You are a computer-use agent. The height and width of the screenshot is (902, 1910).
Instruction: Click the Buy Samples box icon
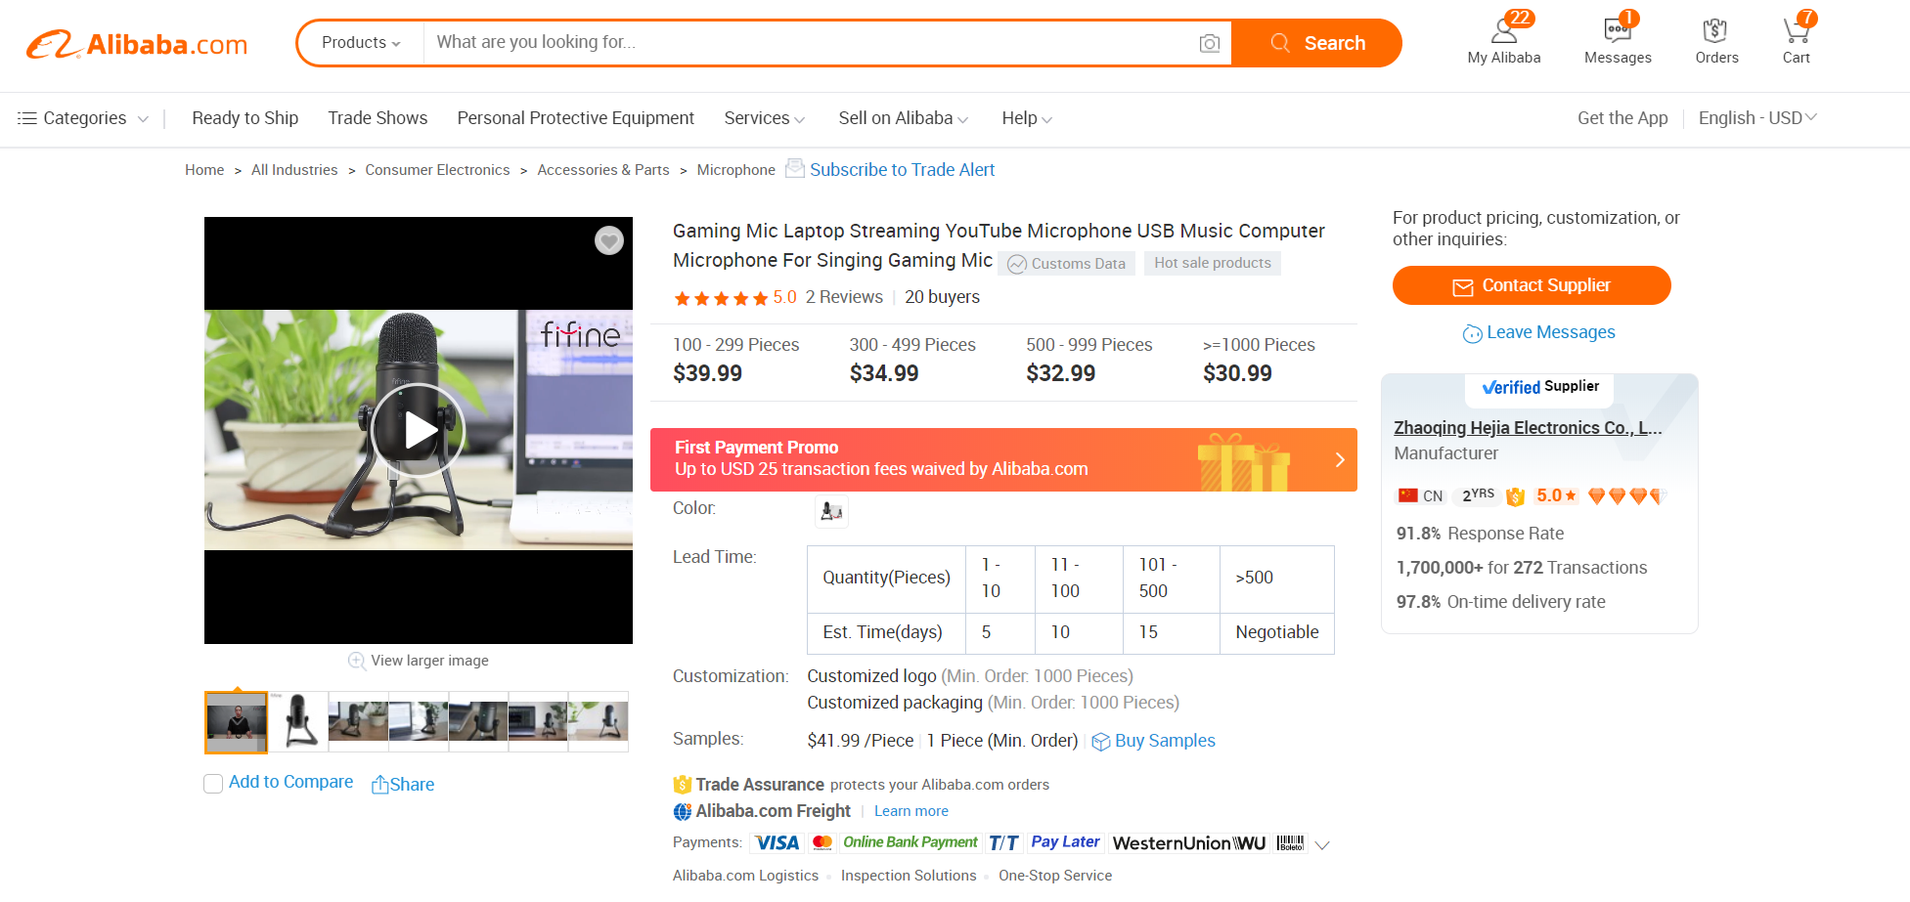coord(1101,742)
